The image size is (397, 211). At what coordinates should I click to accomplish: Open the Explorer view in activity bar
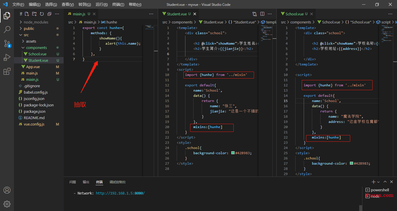(7, 16)
